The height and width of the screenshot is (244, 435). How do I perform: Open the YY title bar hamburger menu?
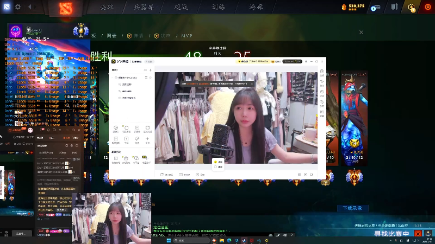pos(306,61)
